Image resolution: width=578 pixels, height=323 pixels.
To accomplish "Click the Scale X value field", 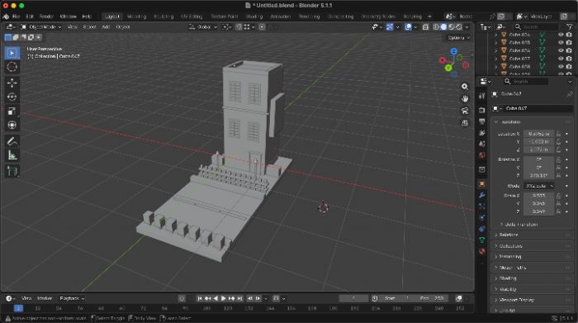I will pyautogui.click(x=539, y=196).
